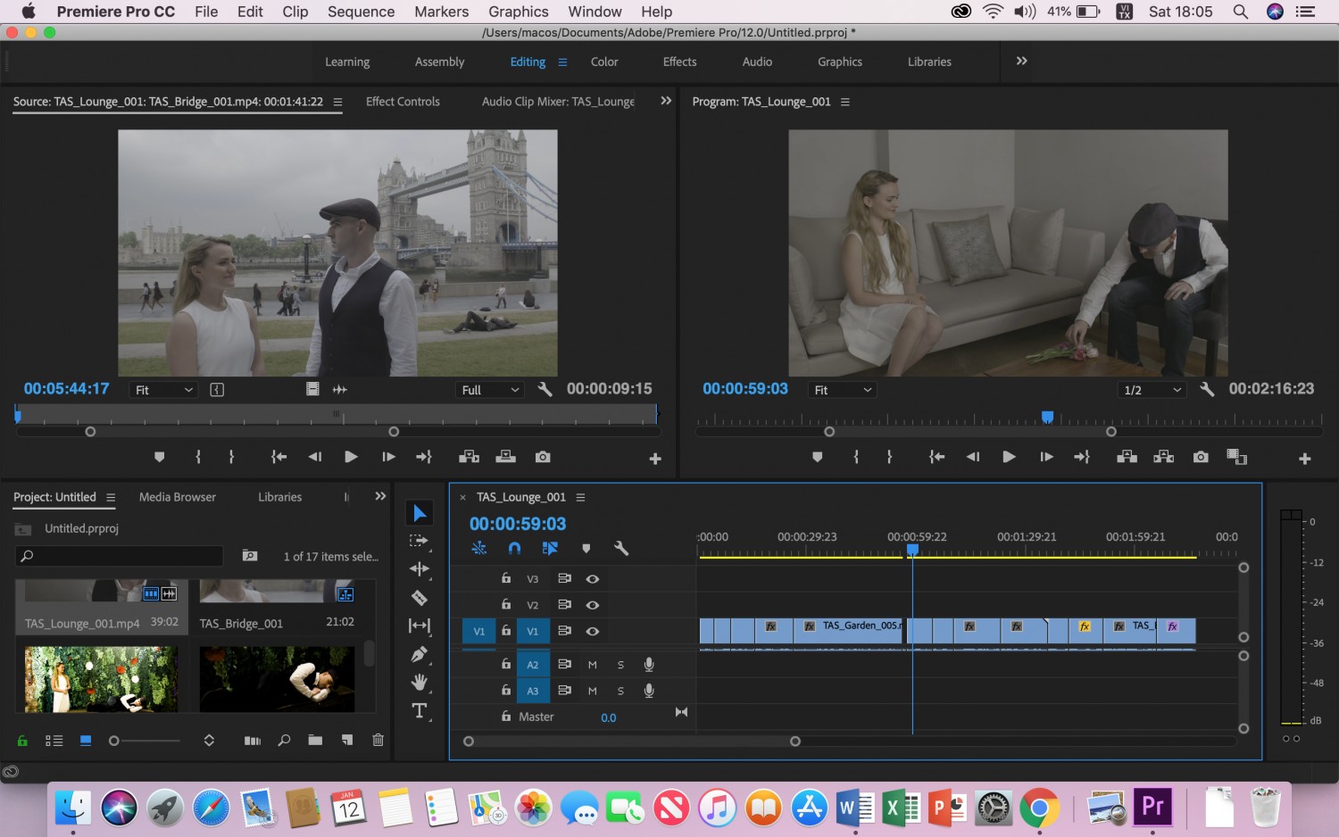Select the Ripple Edit tool
Viewport: 1339px width, 837px height.
point(420,568)
